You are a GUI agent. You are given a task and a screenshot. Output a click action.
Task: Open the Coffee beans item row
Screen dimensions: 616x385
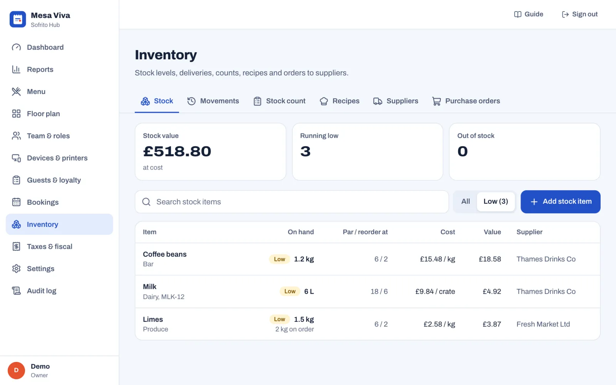[x=368, y=259]
